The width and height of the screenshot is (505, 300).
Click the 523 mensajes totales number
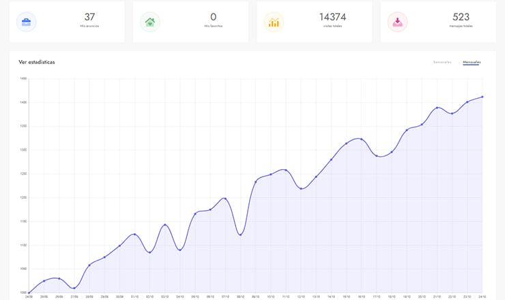[x=461, y=17]
